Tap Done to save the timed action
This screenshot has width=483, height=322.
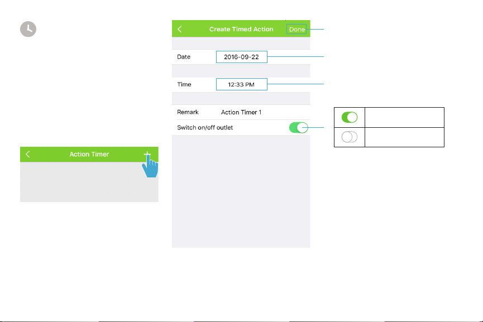click(297, 29)
